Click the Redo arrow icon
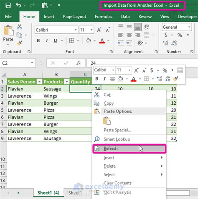Image resolution: width=198 pixels, height=199 pixels. 32,5
